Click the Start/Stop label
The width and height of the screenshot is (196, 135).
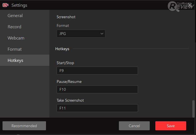65,63
